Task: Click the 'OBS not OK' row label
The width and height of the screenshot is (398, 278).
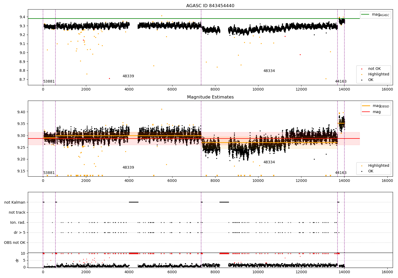Action: (x=15, y=243)
